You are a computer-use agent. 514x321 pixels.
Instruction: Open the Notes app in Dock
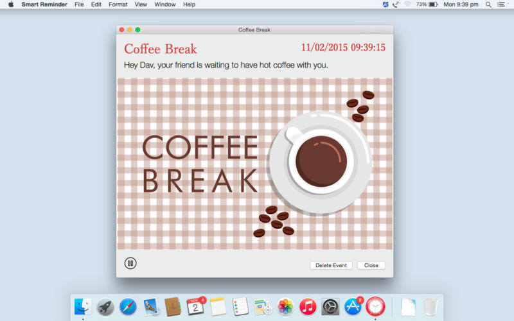218,307
